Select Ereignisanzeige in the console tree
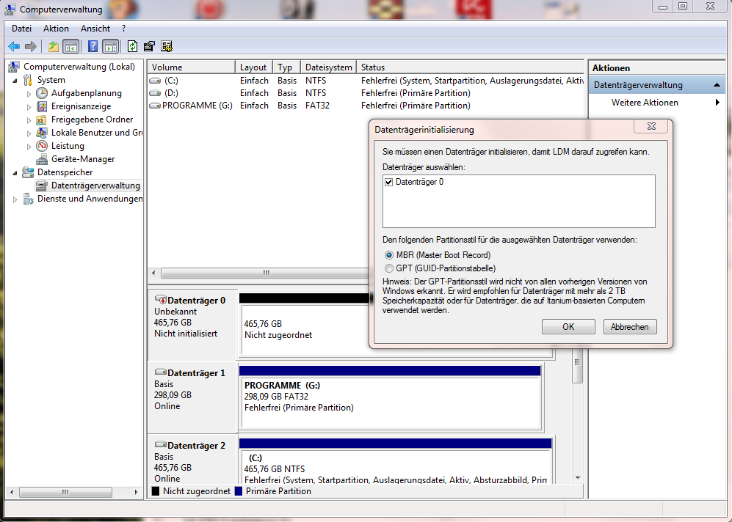The image size is (732, 522). [x=81, y=106]
